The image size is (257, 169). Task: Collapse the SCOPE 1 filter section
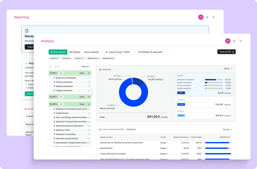89,73
